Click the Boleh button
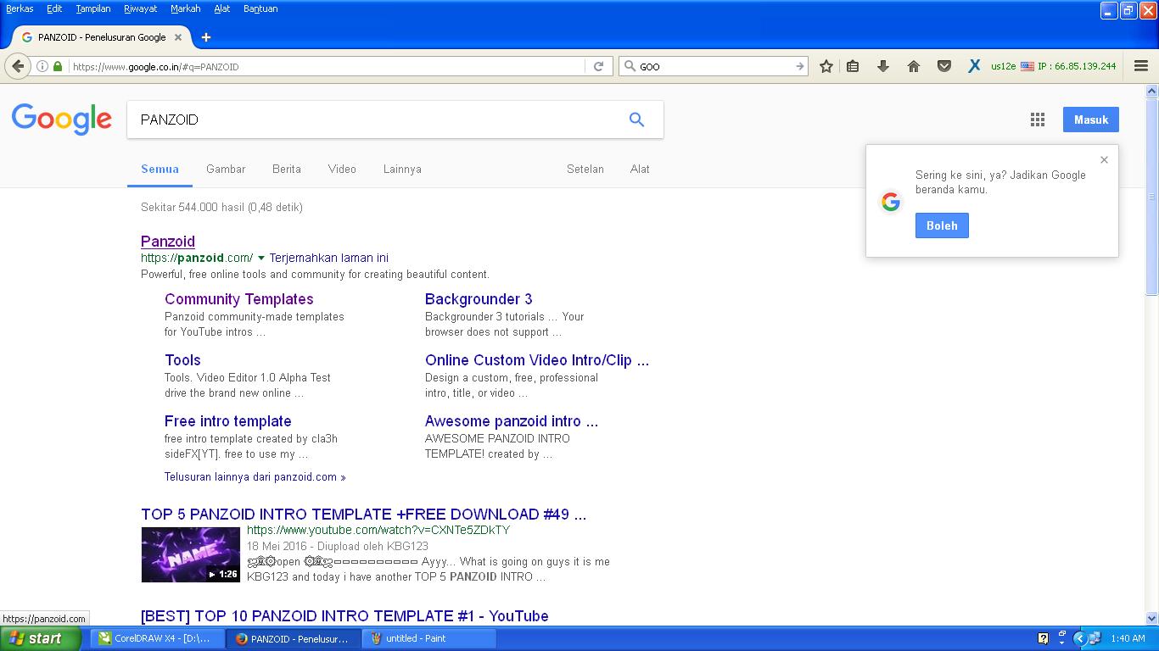This screenshot has height=651, width=1159. [x=942, y=225]
